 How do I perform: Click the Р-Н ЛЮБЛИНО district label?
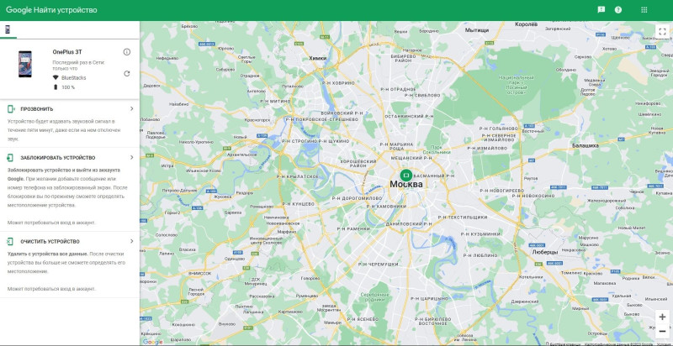[x=480, y=254]
